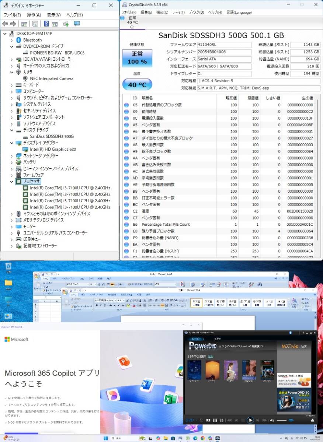
Task: Open 機能(U) menu in CrystalDiskInfo
Action: point(162,12)
